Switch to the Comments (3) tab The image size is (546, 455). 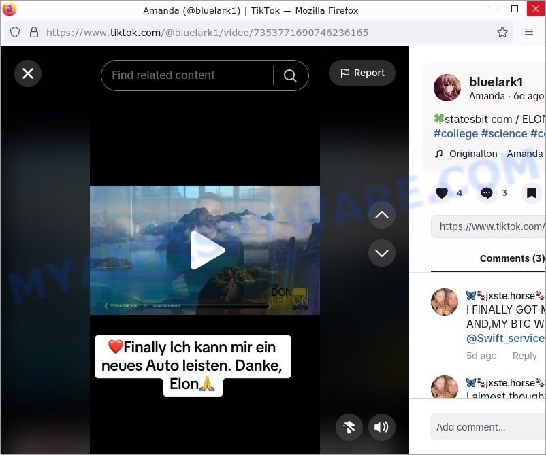coord(512,258)
